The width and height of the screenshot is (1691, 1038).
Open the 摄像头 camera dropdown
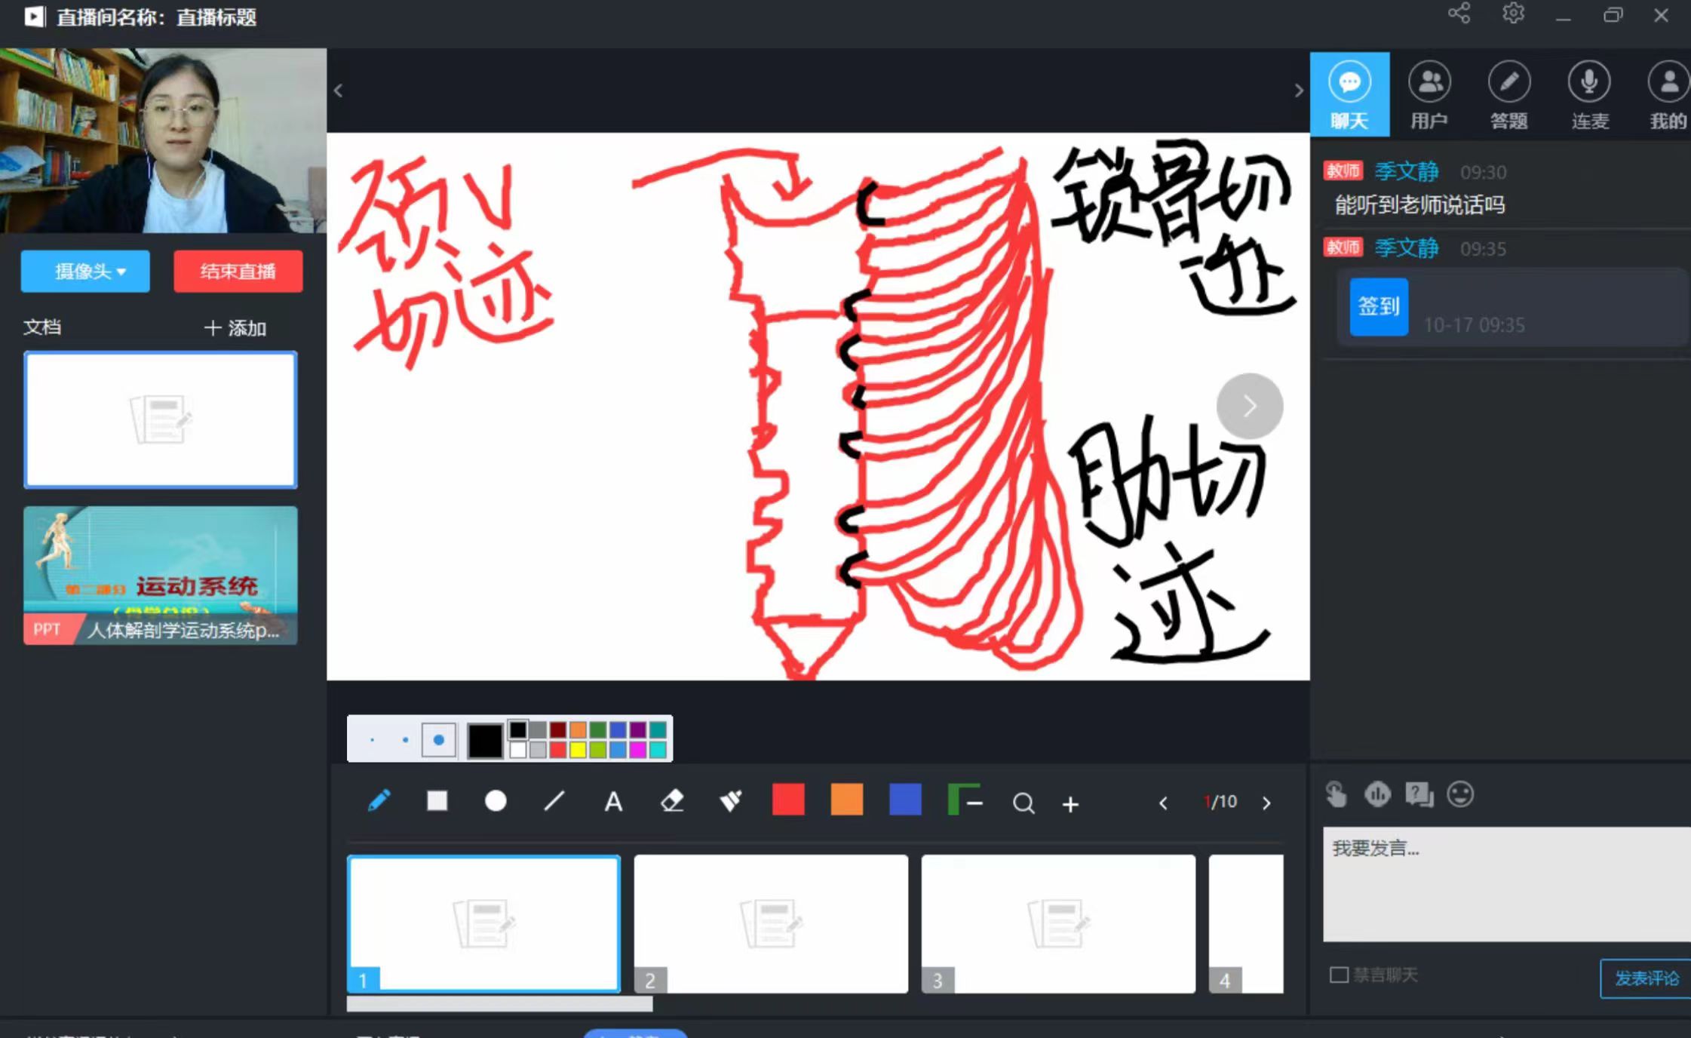tap(84, 271)
